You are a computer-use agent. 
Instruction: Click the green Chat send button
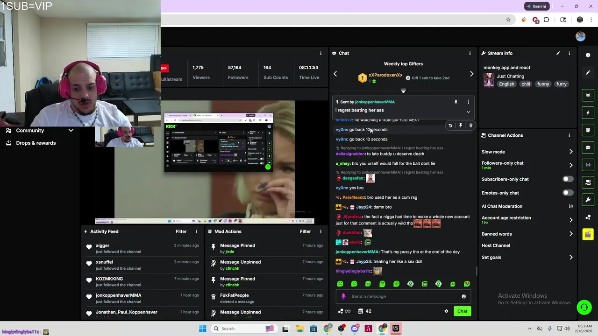pyautogui.click(x=462, y=311)
